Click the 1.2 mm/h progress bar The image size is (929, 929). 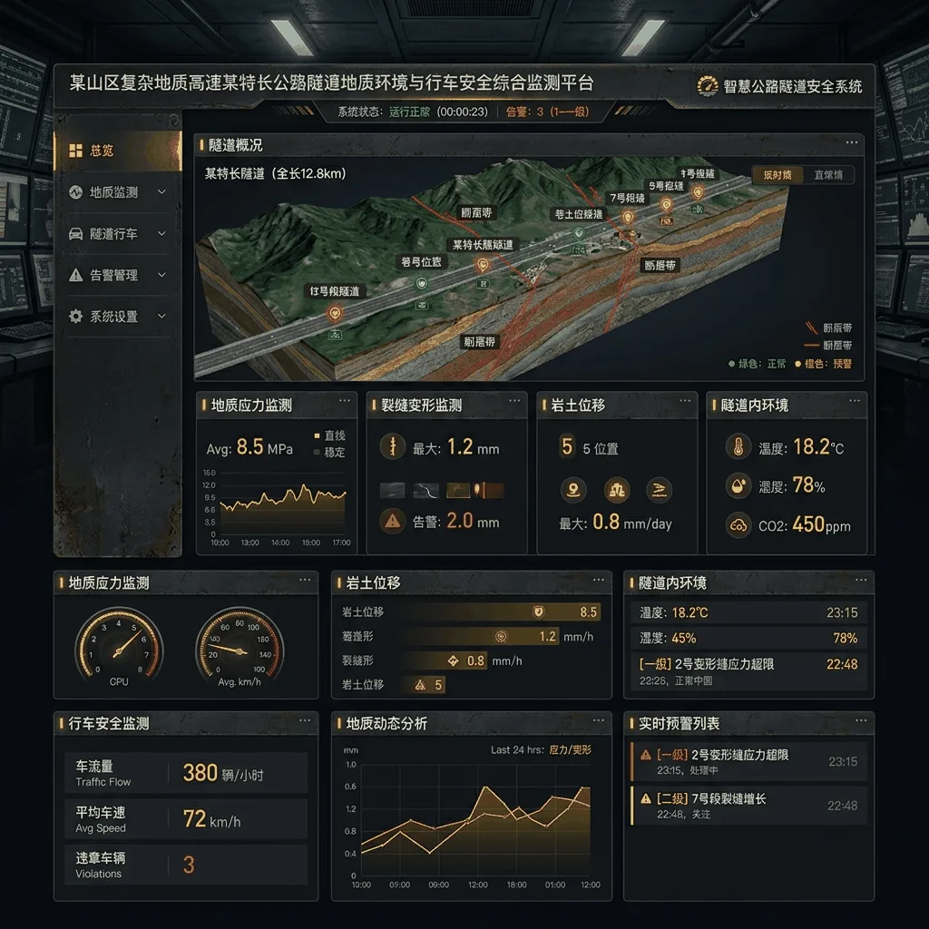pos(481,636)
